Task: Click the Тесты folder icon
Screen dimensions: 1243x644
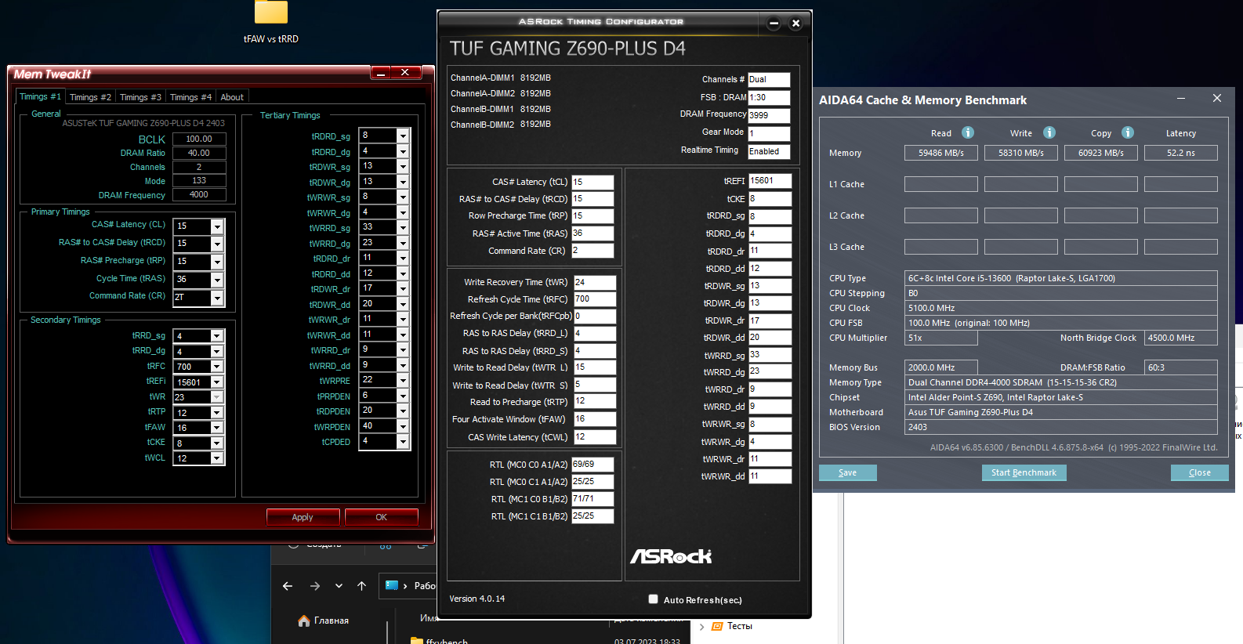Action: click(x=717, y=626)
